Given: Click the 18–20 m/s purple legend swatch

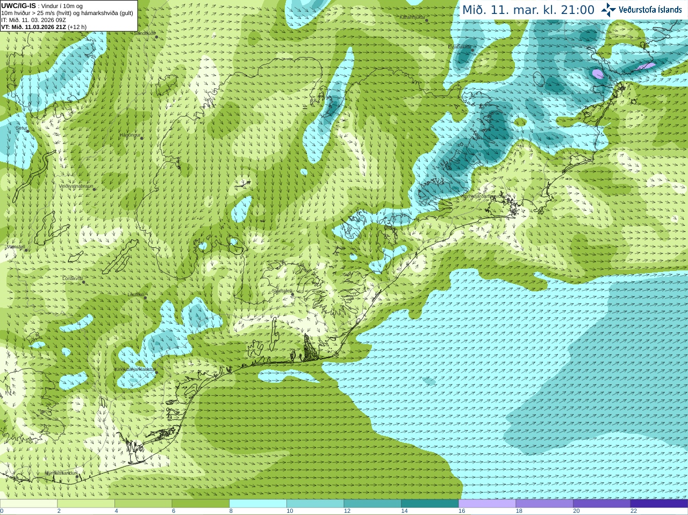Looking at the screenshot, I should click(x=544, y=504).
